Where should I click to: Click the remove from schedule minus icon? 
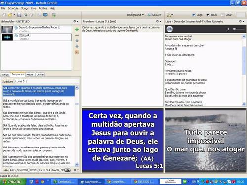pyautogui.click(x=77, y=35)
